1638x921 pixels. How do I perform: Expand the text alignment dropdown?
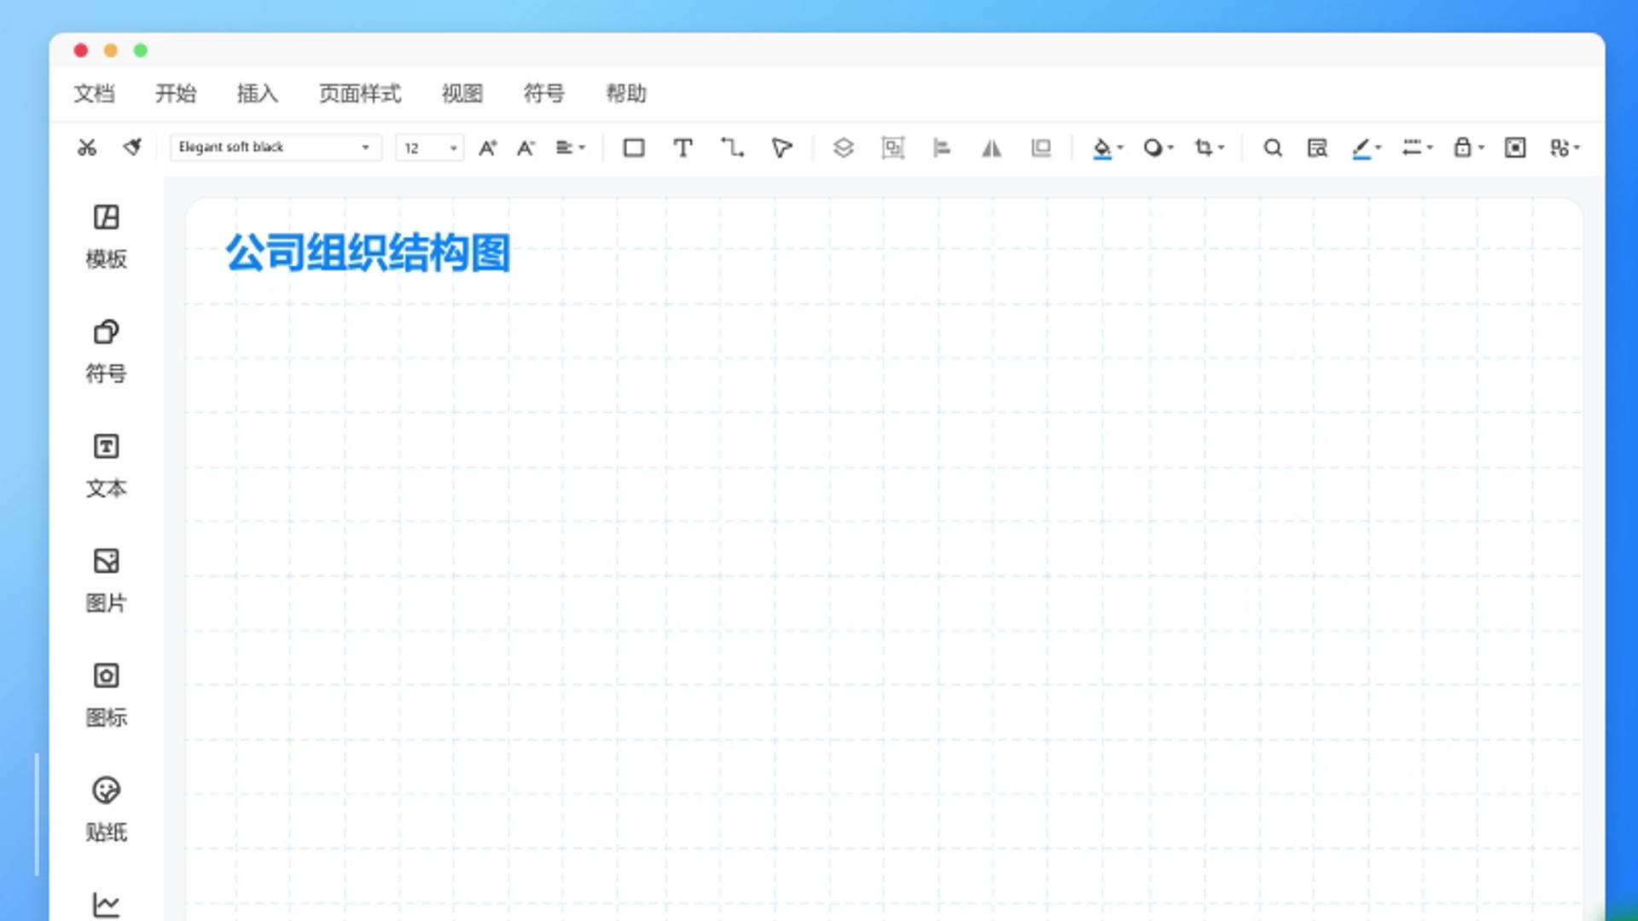[570, 148]
